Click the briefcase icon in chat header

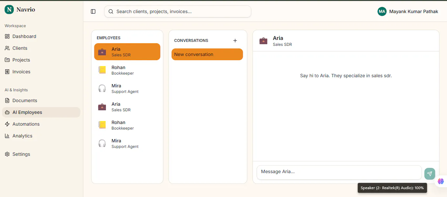click(x=263, y=41)
